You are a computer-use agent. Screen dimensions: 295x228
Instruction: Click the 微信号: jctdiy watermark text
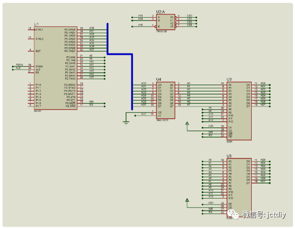[x=264, y=215]
